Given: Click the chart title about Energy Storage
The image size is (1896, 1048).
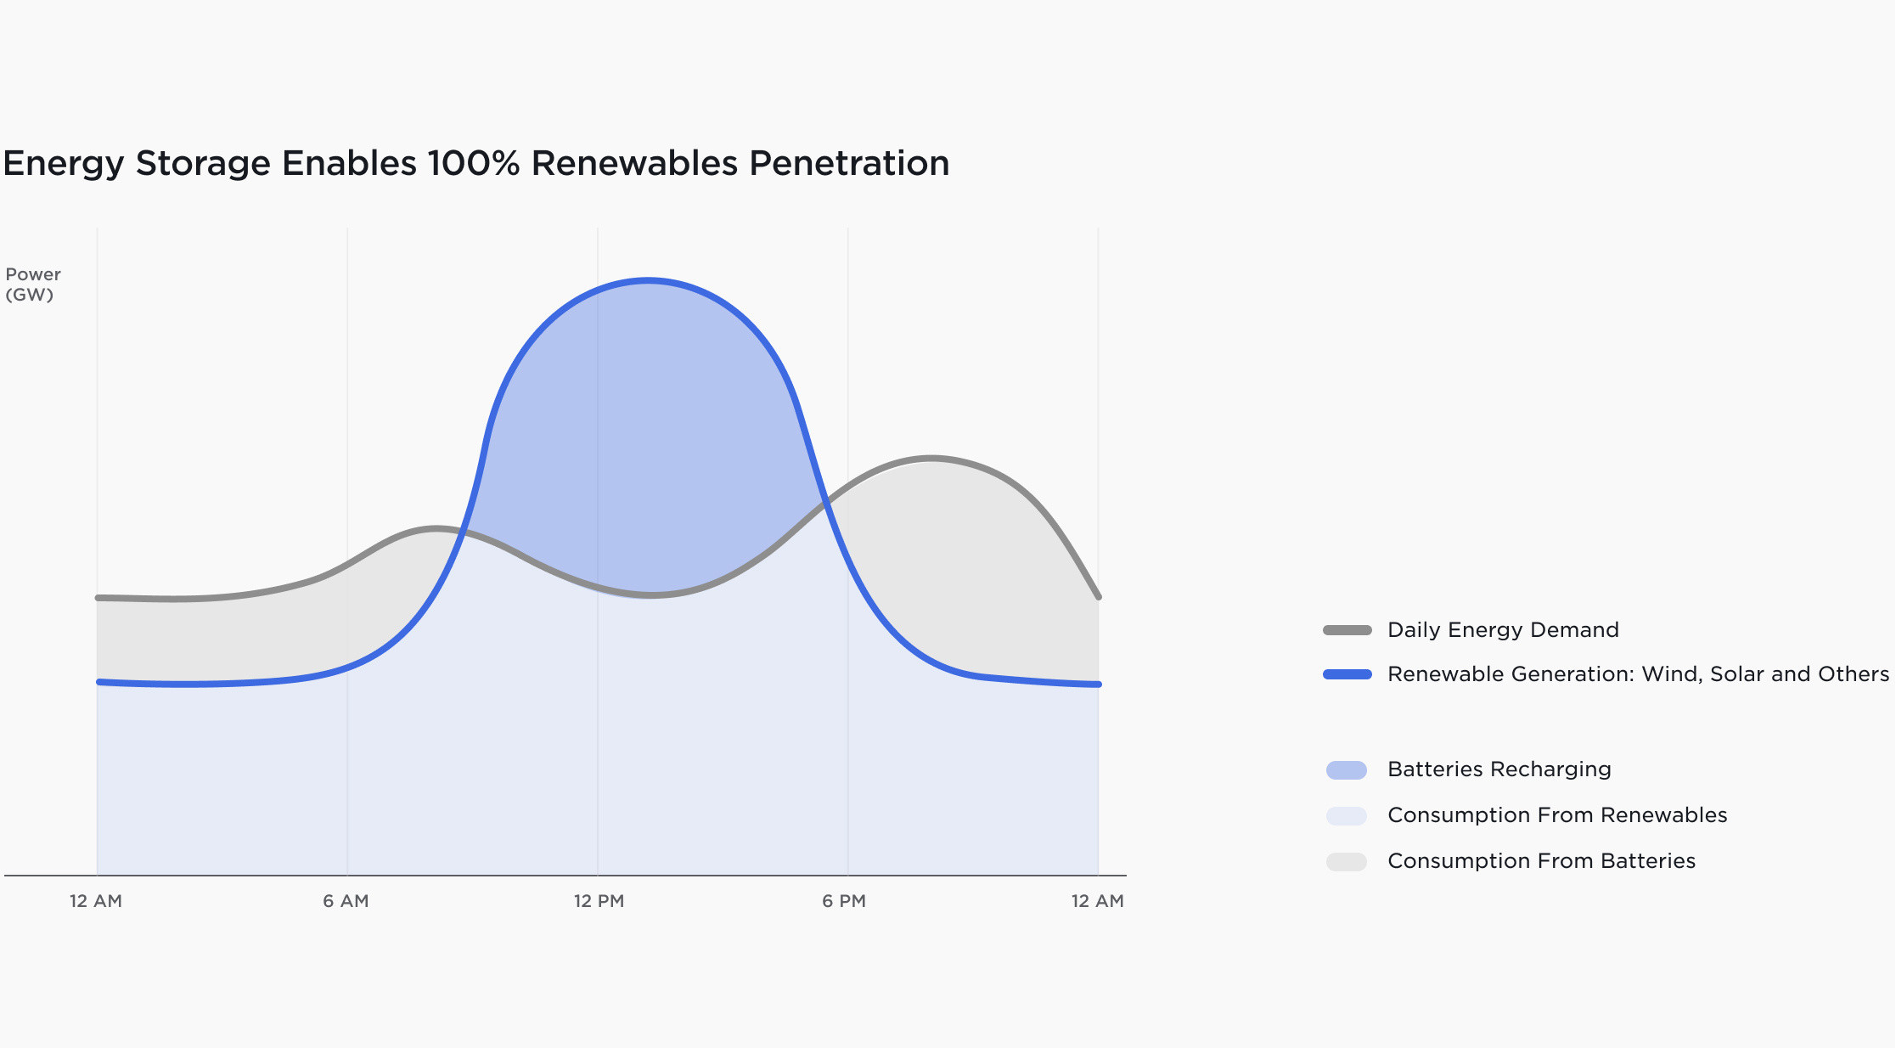Looking at the screenshot, I should coord(476,164).
